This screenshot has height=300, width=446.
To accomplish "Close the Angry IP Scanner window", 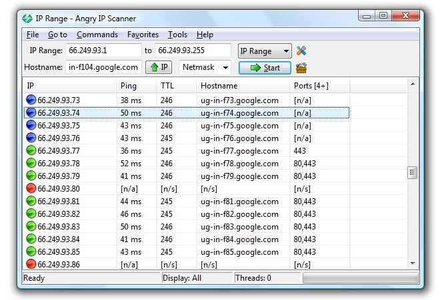I will coord(405,15).
